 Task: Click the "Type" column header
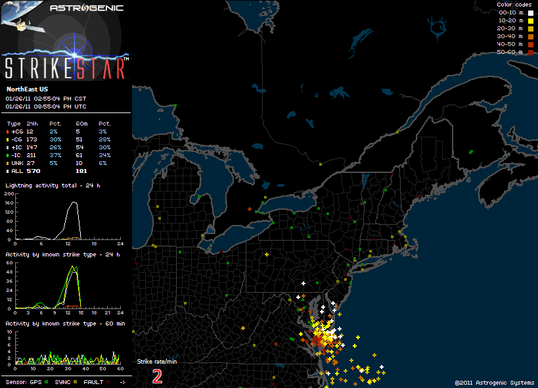click(x=14, y=124)
